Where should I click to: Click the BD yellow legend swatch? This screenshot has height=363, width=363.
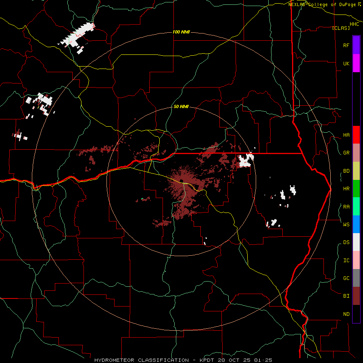(x=356, y=171)
